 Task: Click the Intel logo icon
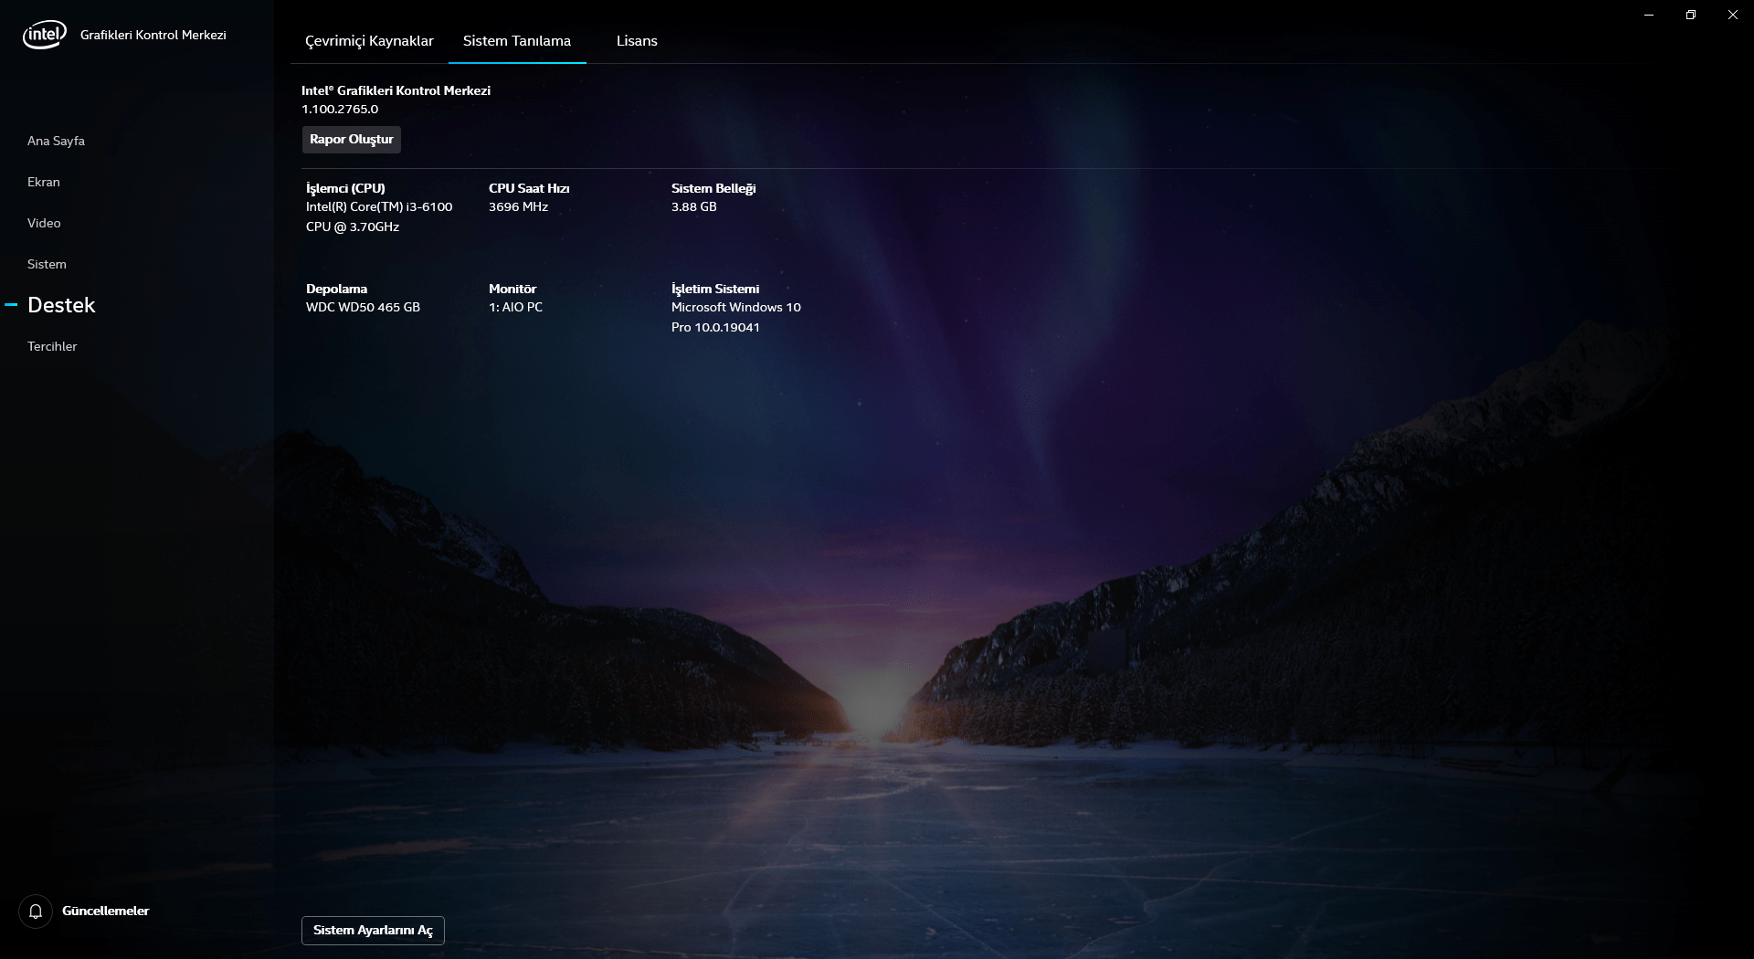44,35
